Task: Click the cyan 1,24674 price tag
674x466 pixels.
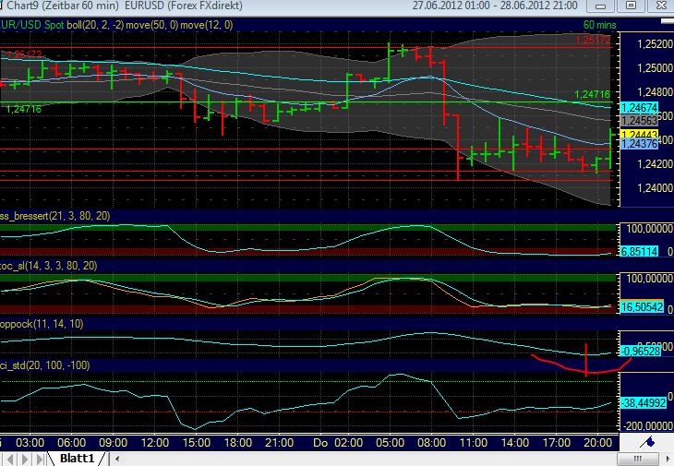Action: 639,108
